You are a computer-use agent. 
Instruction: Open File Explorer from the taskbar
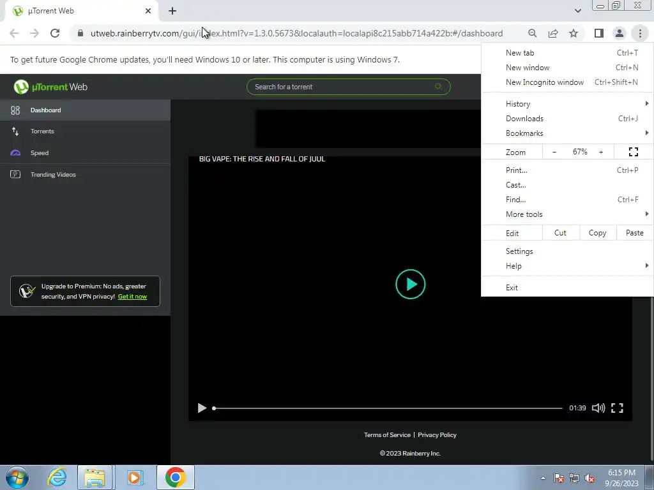95,477
